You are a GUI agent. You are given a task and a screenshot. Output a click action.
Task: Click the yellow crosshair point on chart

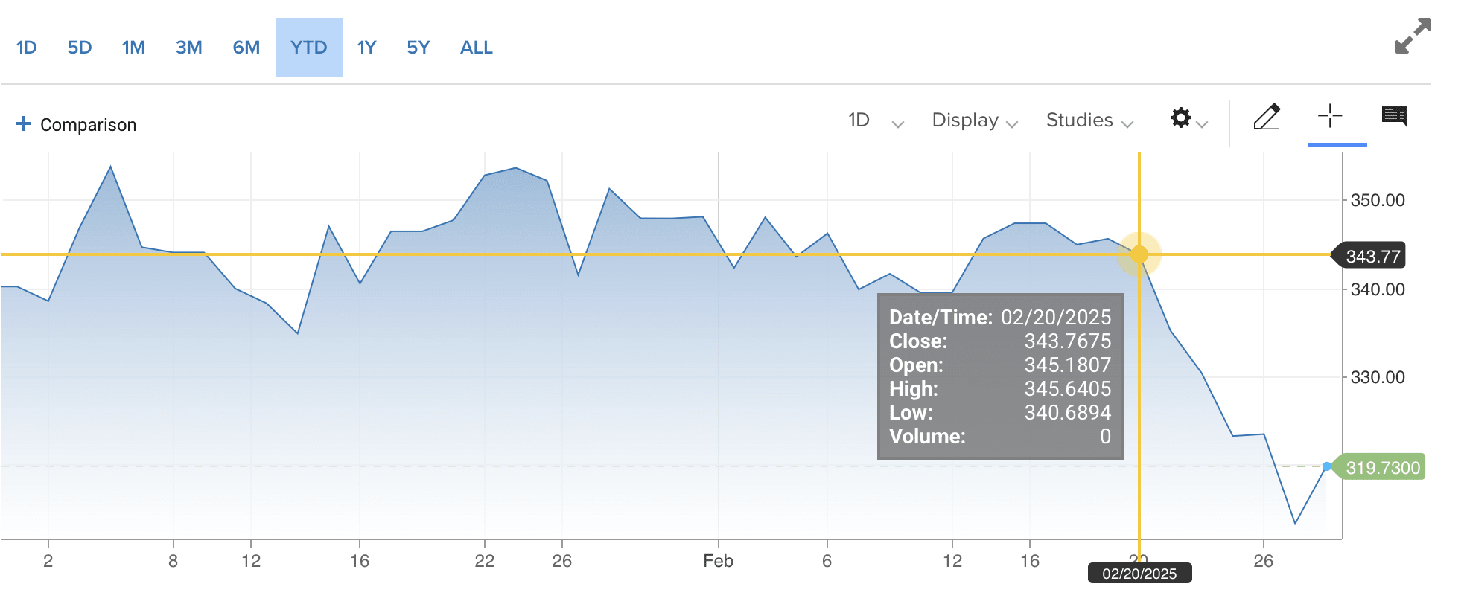1139,254
